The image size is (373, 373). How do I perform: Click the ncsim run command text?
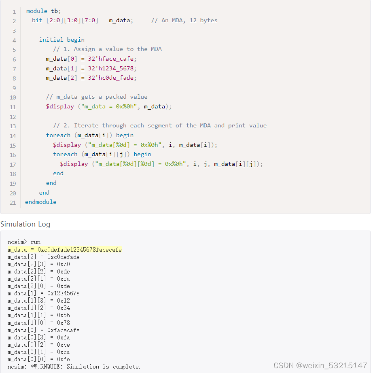point(24,242)
